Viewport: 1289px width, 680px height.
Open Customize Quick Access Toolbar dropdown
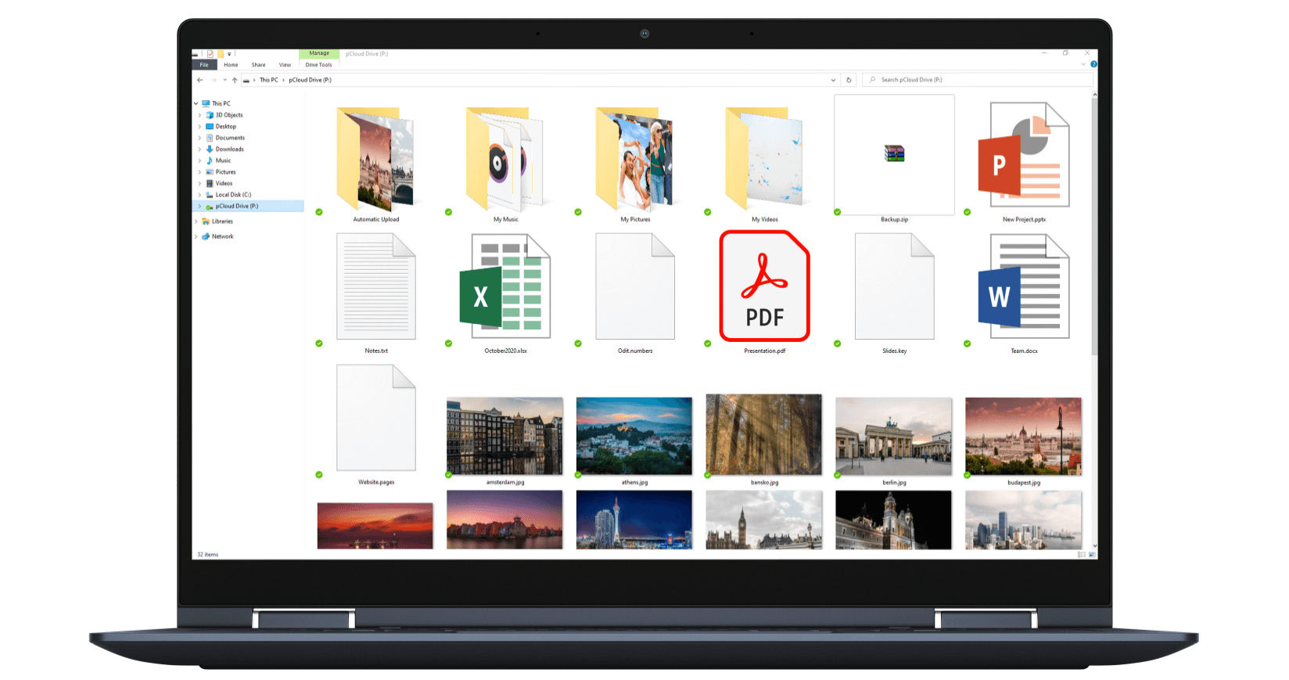pyautogui.click(x=229, y=54)
